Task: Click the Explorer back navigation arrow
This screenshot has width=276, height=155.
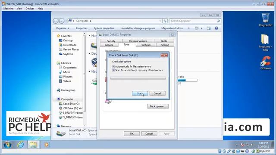Action: [56, 21]
